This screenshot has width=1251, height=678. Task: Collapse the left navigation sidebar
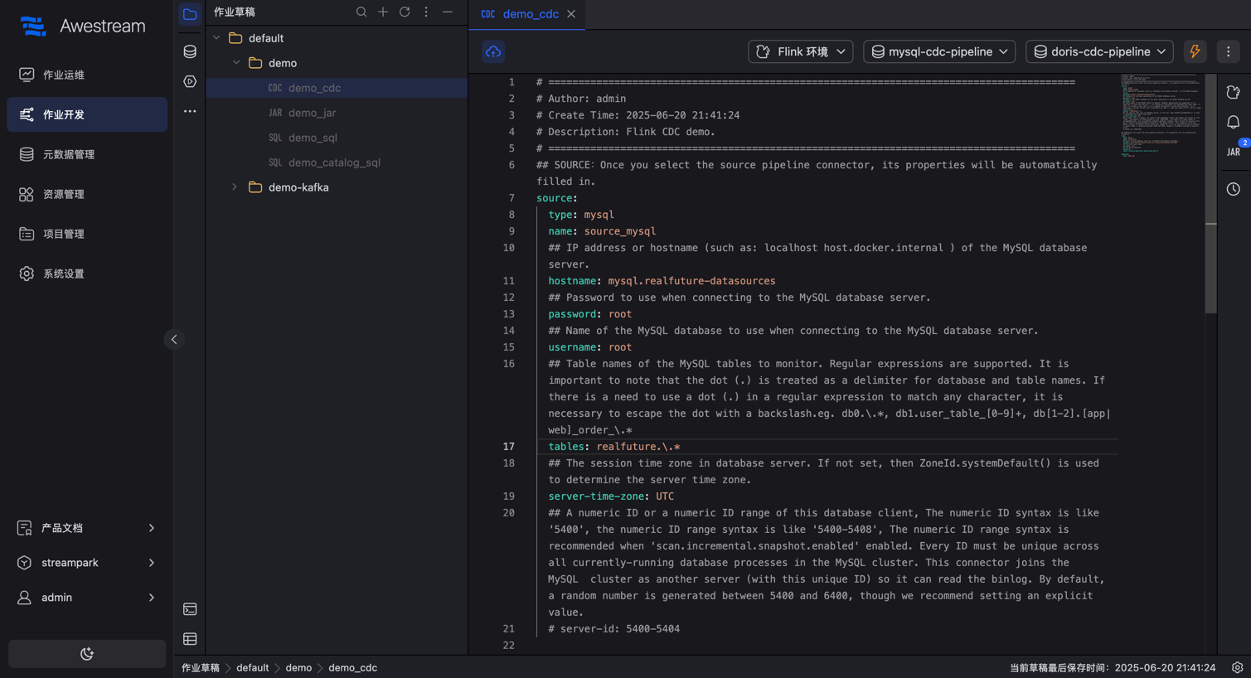coord(174,340)
